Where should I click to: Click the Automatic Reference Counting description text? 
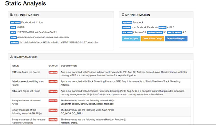[x=123, y=93]
